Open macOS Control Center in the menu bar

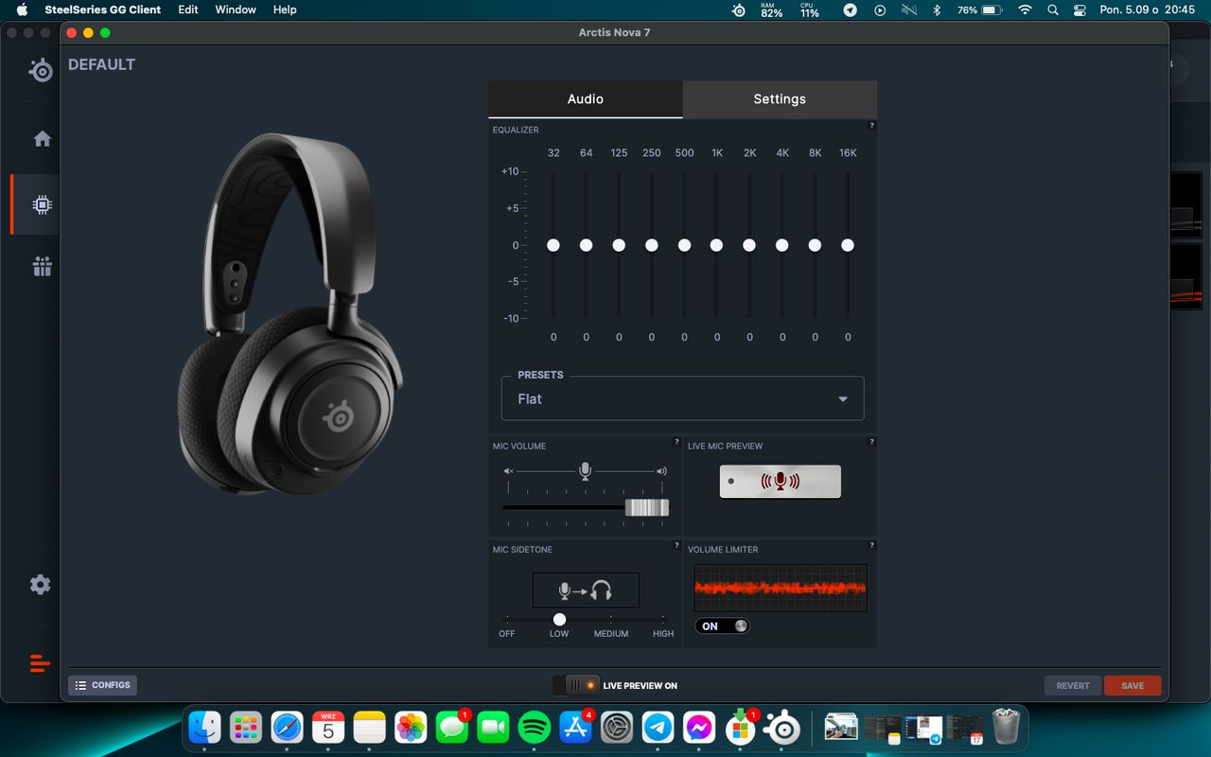click(x=1079, y=10)
